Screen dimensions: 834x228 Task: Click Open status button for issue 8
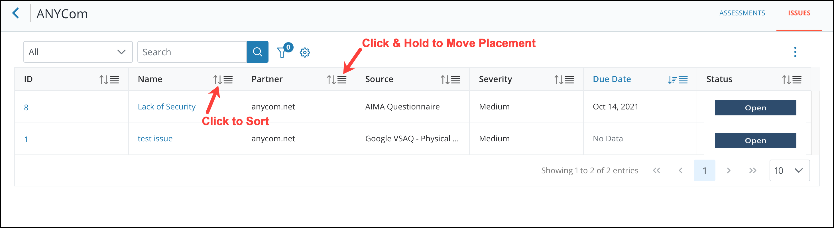[x=755, y=107]
